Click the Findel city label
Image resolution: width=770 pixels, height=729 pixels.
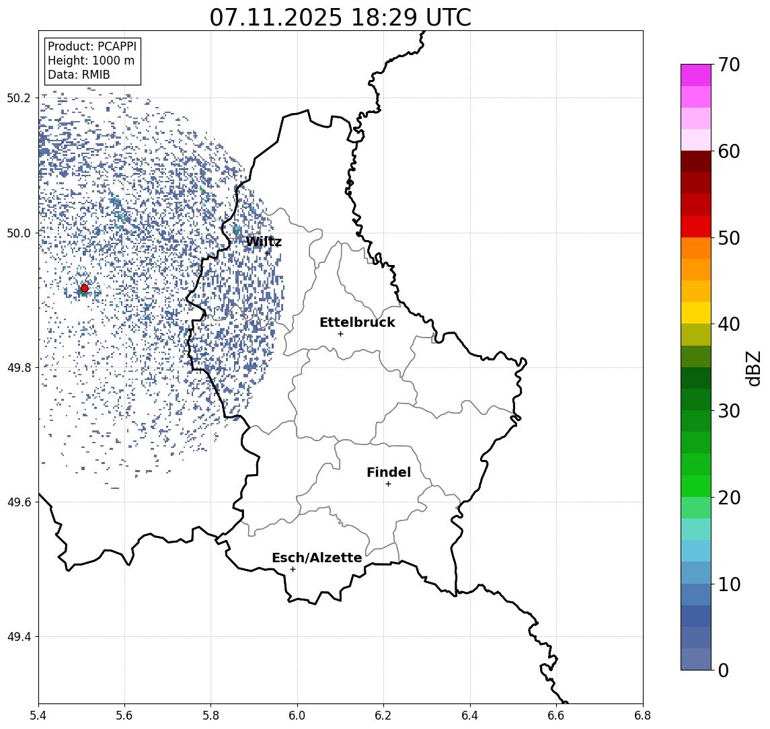click(389, 472)
